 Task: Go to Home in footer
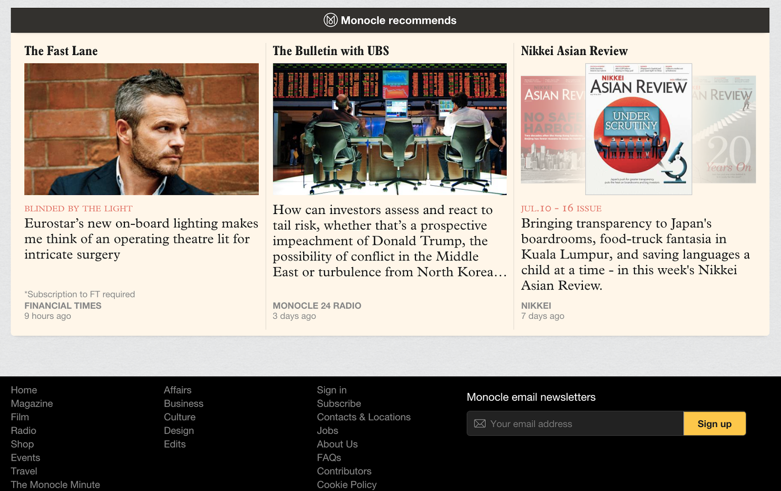24,390
